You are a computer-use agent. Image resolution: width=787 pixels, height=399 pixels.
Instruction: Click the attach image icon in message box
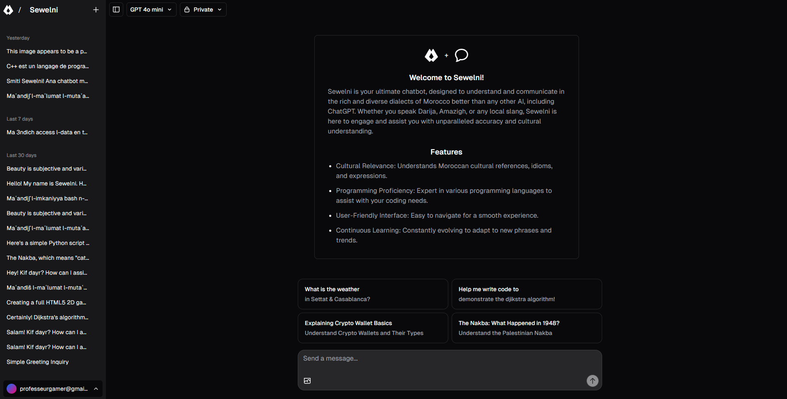coord(307,381)
